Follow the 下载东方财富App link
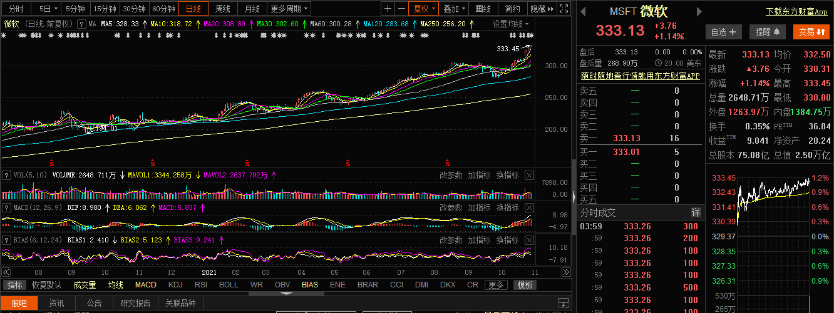This screenshot has height=313, width=834. pos(796,12)
